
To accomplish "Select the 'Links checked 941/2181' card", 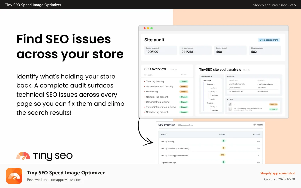I will pos(196,50).
